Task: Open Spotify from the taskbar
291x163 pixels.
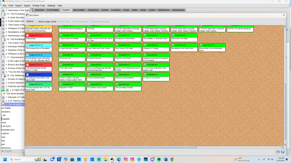Action: click(159, 160)
